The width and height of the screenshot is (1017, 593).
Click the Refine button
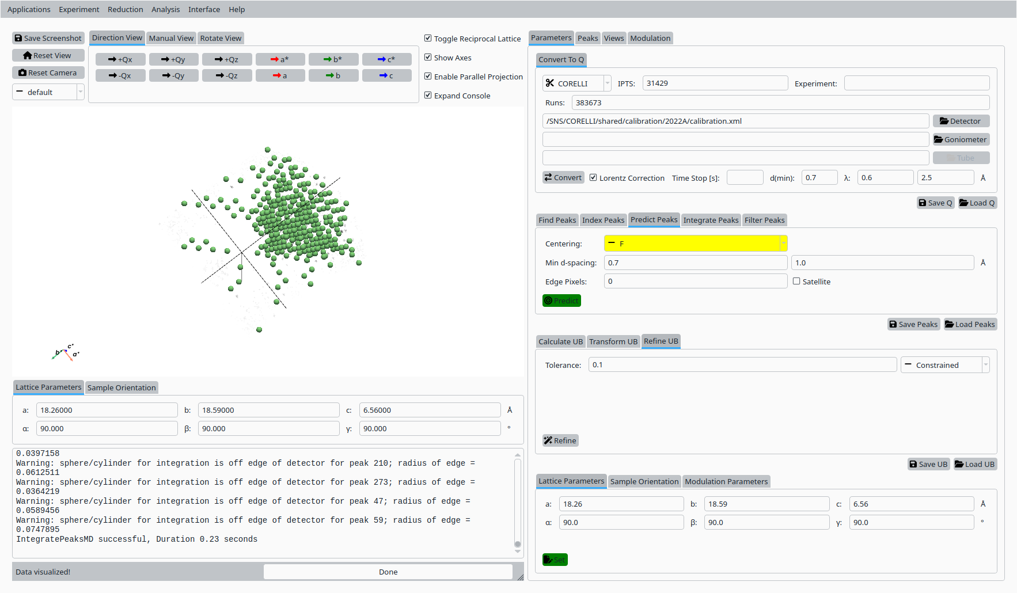coord(560,440)
